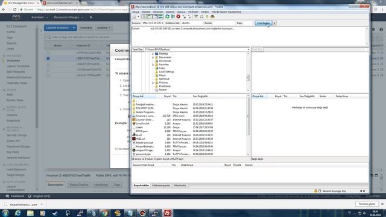Open the Yardım menu
Viewport: 386px width, 217px height.
205,12
